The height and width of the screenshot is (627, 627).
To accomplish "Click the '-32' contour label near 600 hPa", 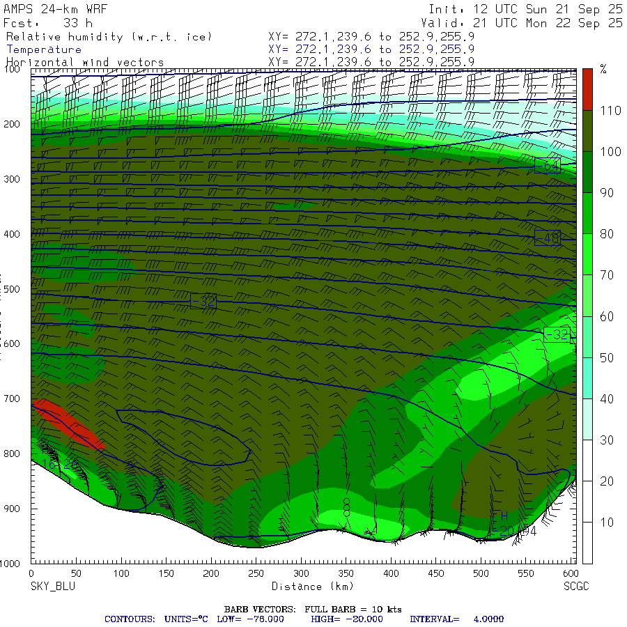I will pyautogui.click(x=557, y=334).
